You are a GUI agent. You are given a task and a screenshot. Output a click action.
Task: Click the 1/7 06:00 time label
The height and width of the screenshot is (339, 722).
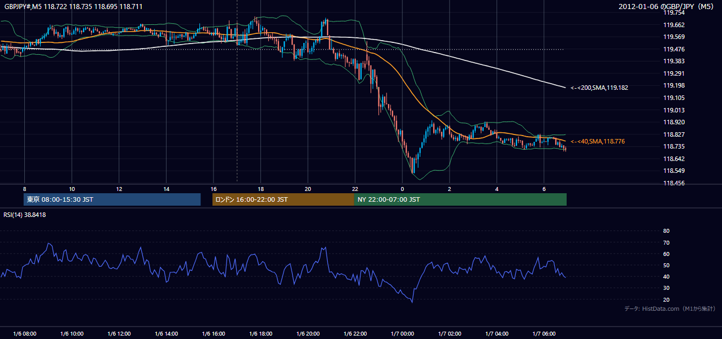(x=544, y=333)
